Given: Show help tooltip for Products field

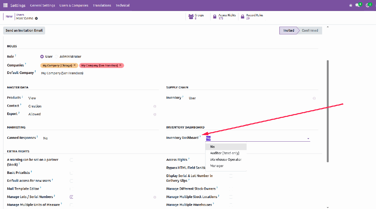Looking at the screenshot, I should [x=23, y=97].
